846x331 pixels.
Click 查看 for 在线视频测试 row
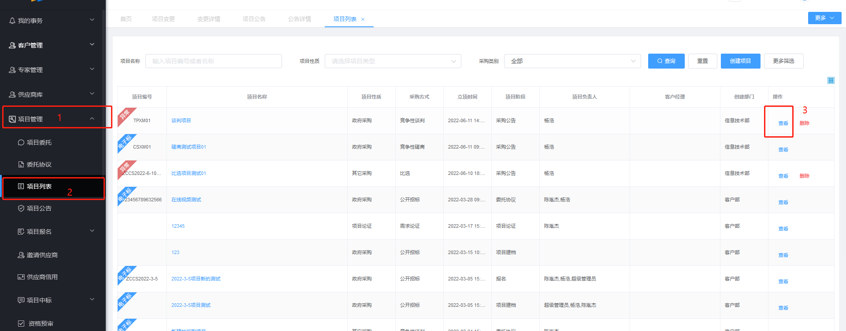[x=783, y=203]
